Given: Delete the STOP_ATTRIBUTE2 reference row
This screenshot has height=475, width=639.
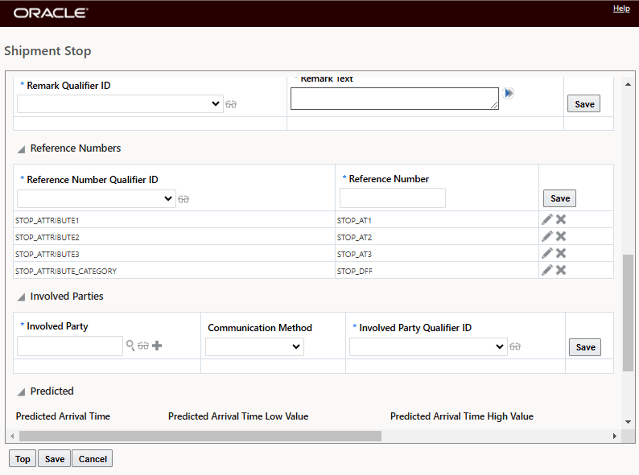Looking at the screenshot, I should pos(561,237).
